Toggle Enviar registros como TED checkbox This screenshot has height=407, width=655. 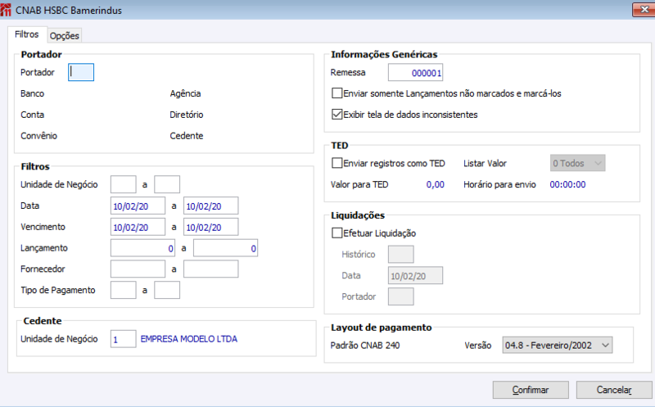[x=337, y=164]
